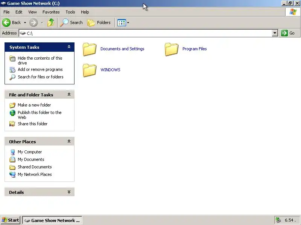Click the drive icon in Address bar
Screen dimensions: 301x225
click(x=23, y=33)
